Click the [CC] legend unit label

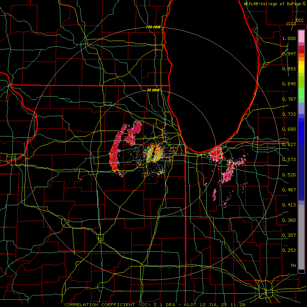tap(291, 24)
